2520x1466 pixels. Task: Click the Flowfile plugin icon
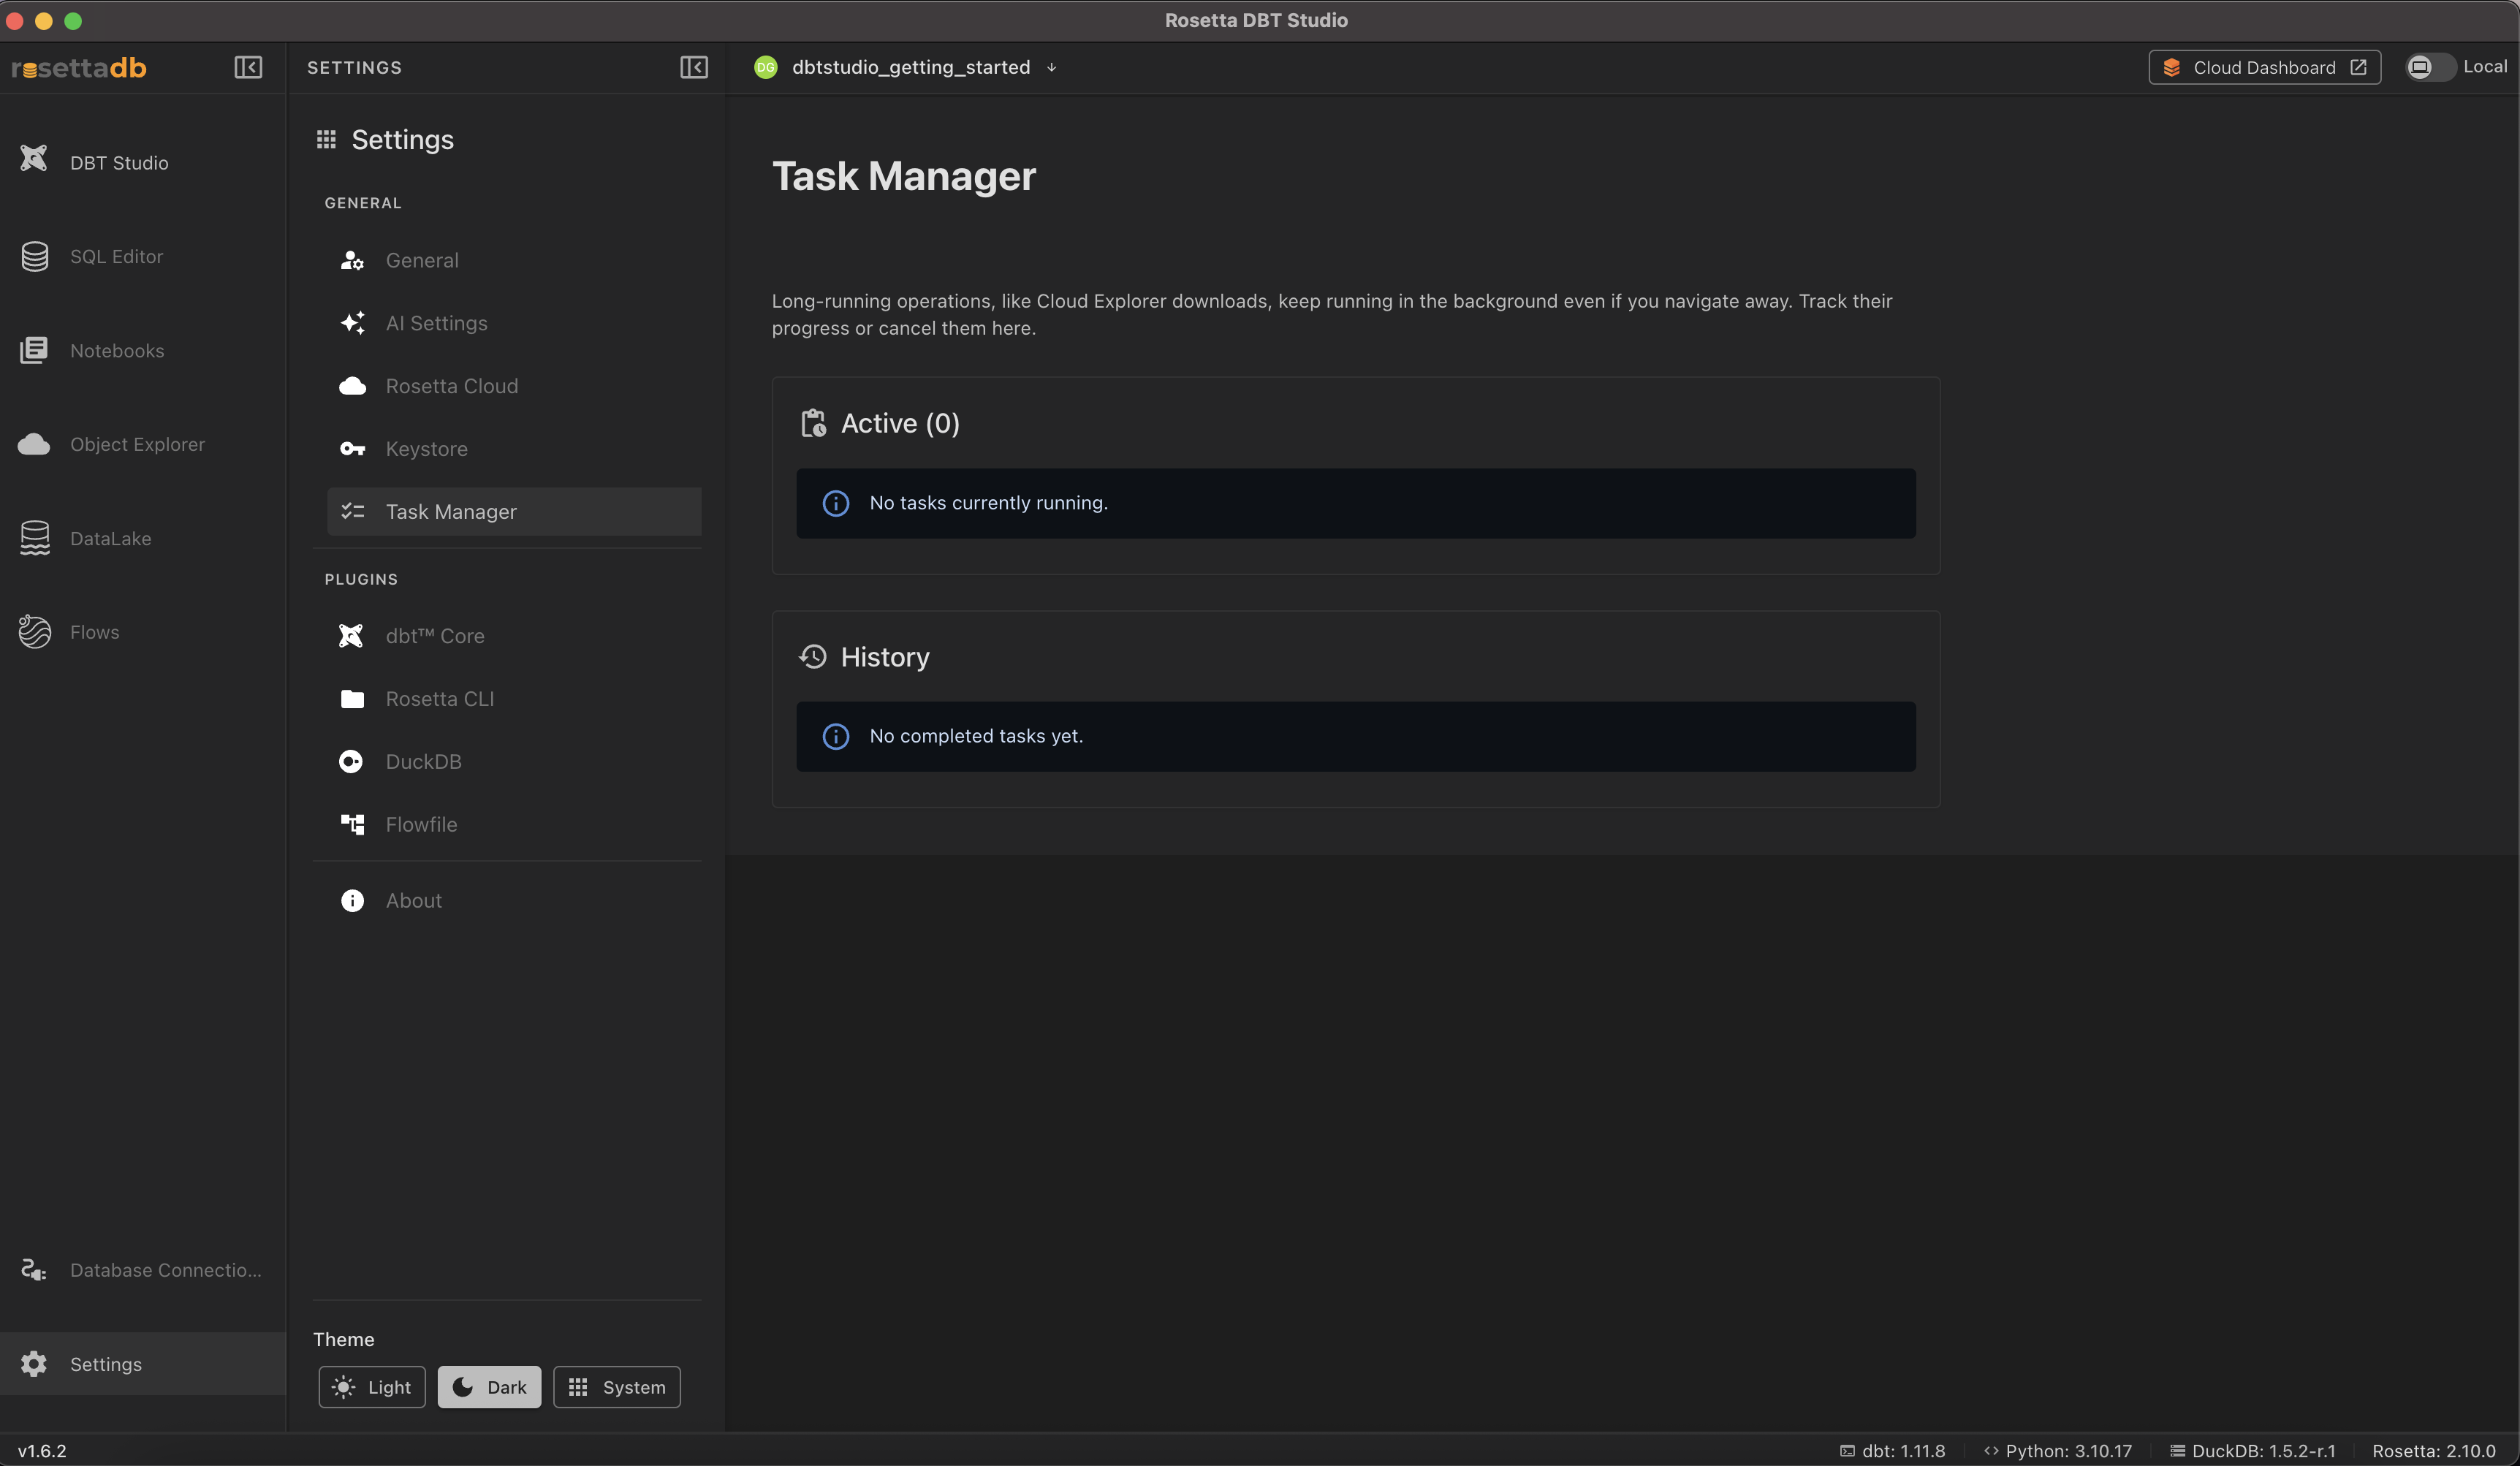pos(352,824)
